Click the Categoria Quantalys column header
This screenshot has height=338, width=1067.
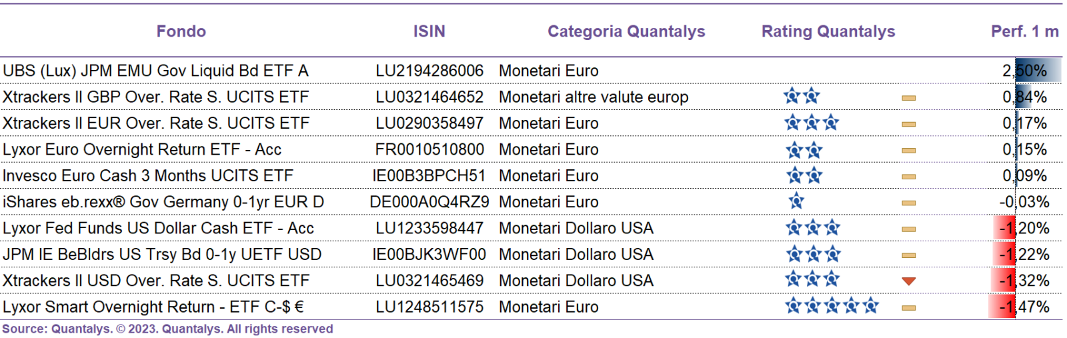pos(626,31)
